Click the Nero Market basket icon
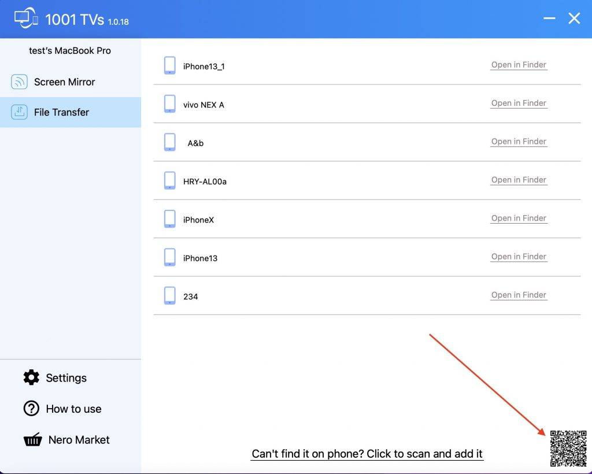 click(x=33, y=439)
